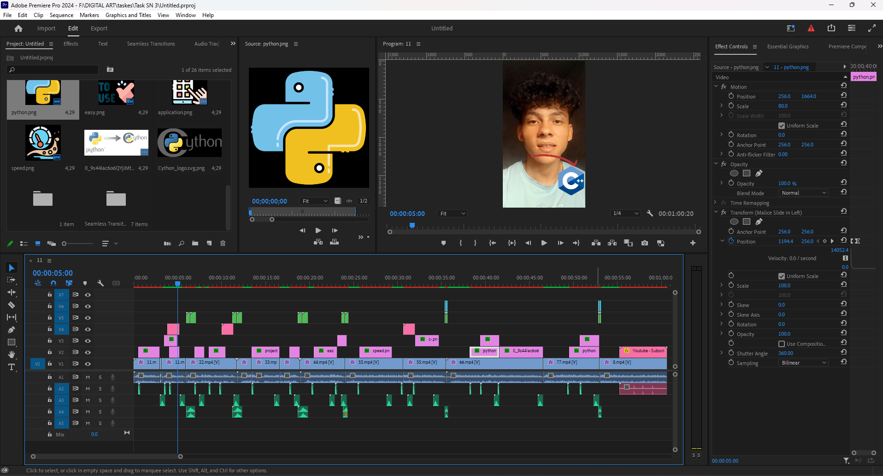883x476 pixels.
Task: Click Insert button in Source monitor
Action: click(318, 242)
